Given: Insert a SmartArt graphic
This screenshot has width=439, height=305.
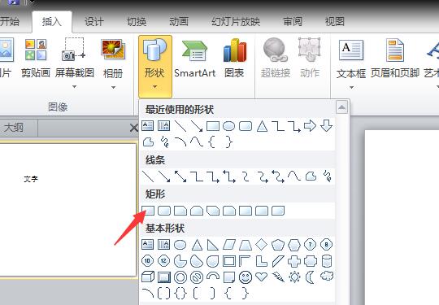Looking at the screenshot, I should click(x=195, y=59).
